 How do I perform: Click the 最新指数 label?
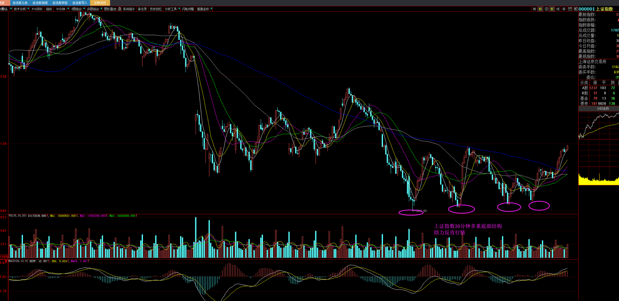[x=587, y=15]
